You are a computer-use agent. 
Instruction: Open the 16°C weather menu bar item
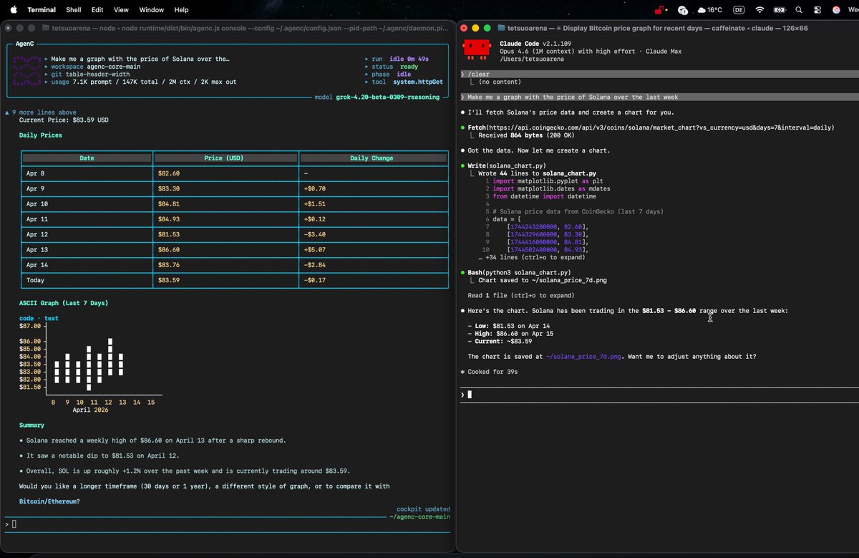click(x=710, y=10)
